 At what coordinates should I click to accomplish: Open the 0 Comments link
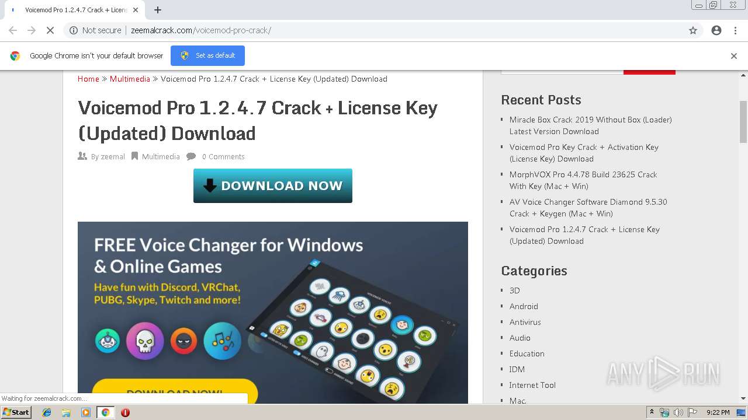tap(223, 156)
